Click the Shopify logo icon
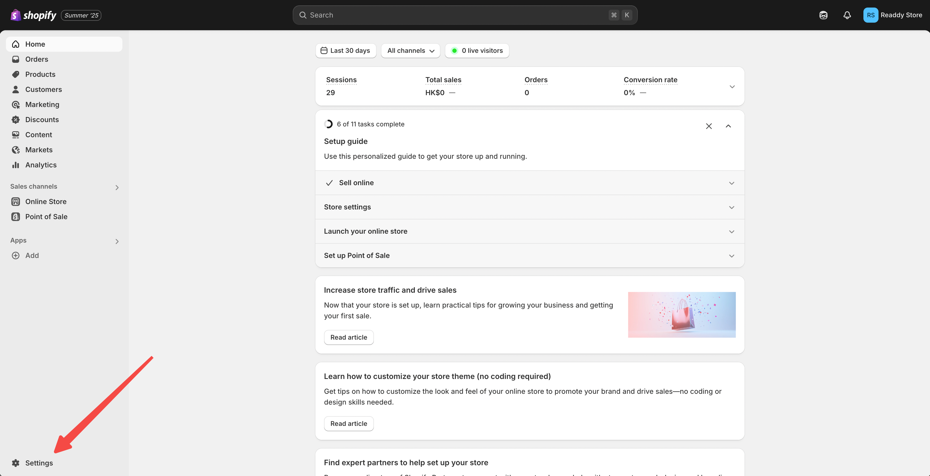 15,15
